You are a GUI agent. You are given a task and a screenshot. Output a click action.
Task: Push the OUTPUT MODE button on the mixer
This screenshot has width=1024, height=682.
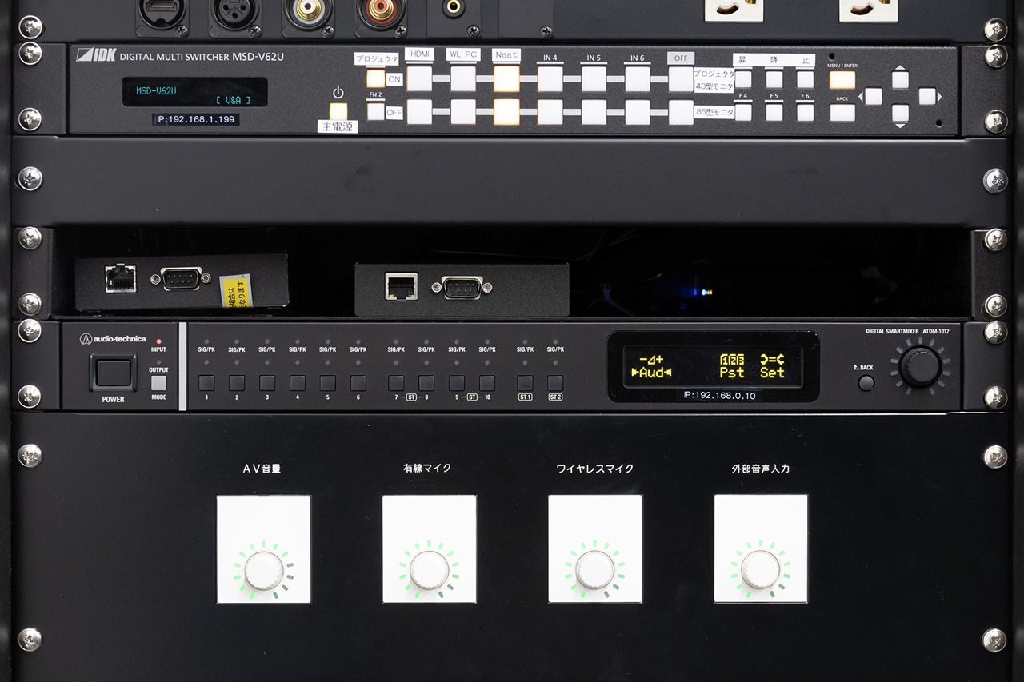click(x=158, y=383)
